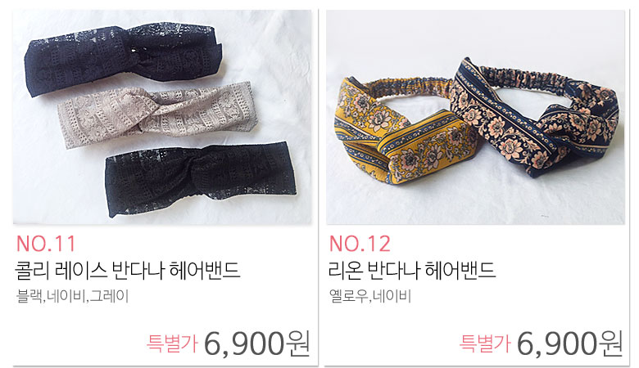Click the 특별가 label under NO.12
The image size is (639, 368).
click(485, 343)
